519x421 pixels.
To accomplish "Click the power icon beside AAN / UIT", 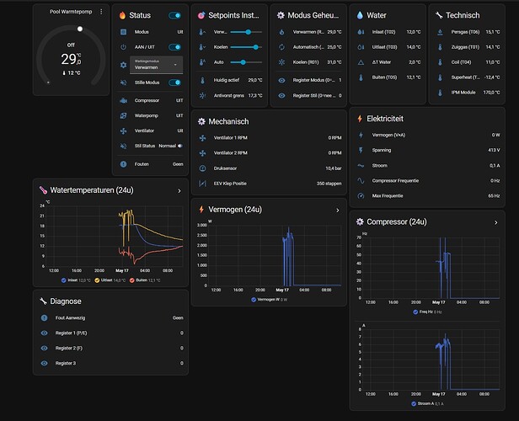I will pos(123,47).
